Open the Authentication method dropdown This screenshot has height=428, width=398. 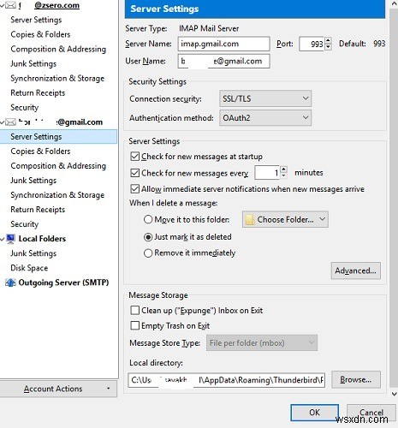265,118
